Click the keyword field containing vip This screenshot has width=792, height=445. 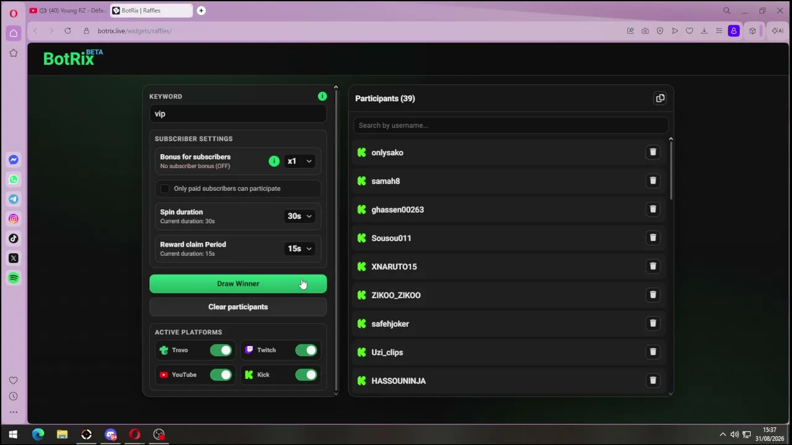(x=238, y=114)
